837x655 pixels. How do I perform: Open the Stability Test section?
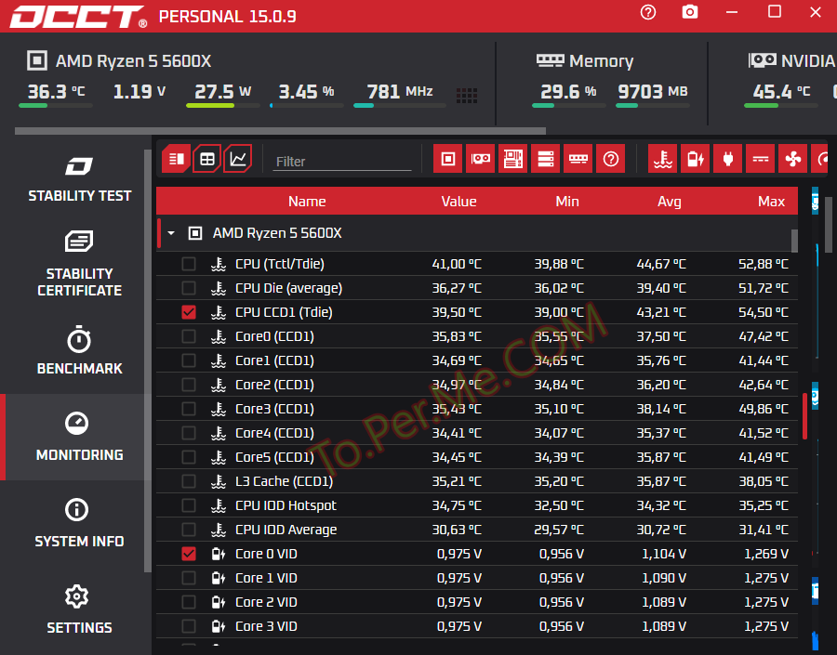click(79, 179)
